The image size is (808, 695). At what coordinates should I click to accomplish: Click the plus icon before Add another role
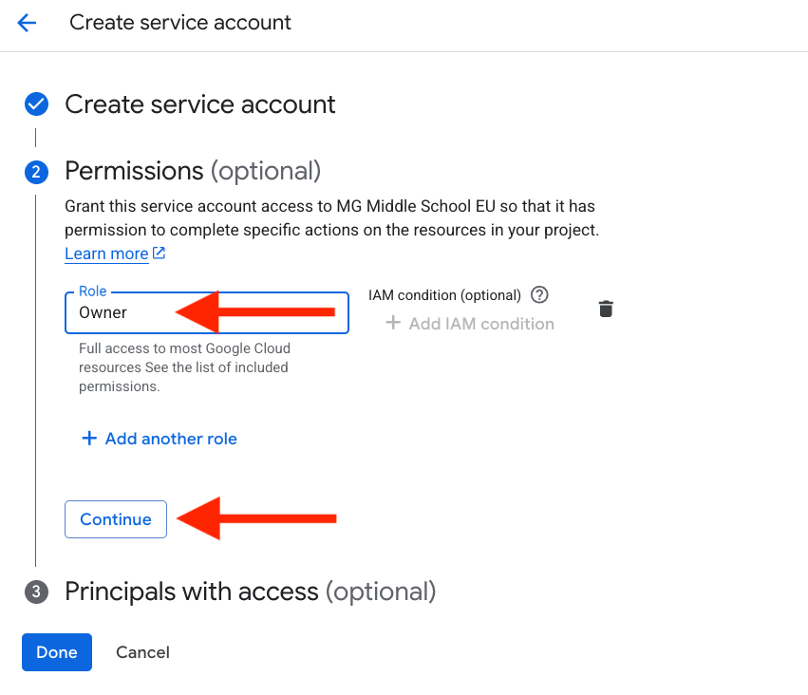tap(89, 439)
